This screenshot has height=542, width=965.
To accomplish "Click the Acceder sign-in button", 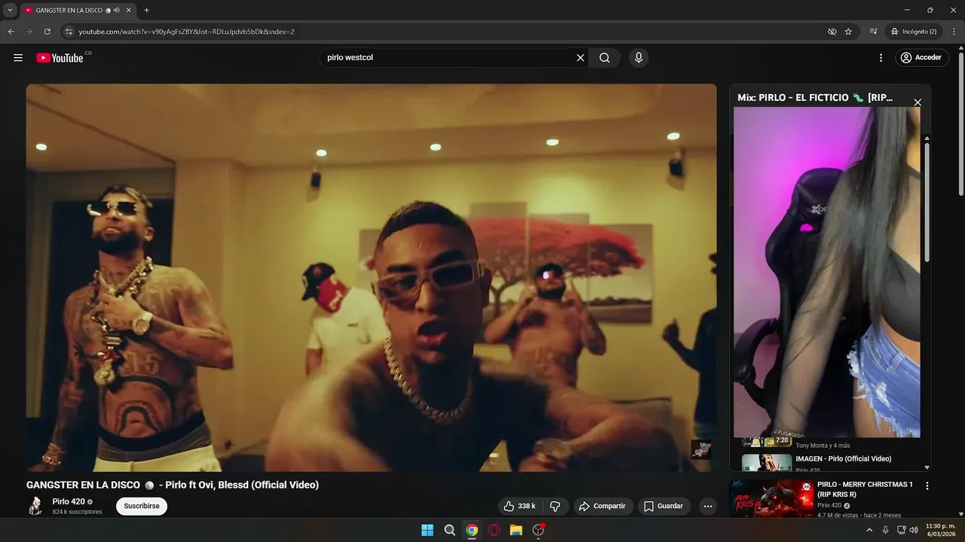I will (x=921, y=58).
